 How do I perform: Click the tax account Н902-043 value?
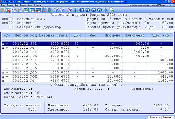point(43,97)
